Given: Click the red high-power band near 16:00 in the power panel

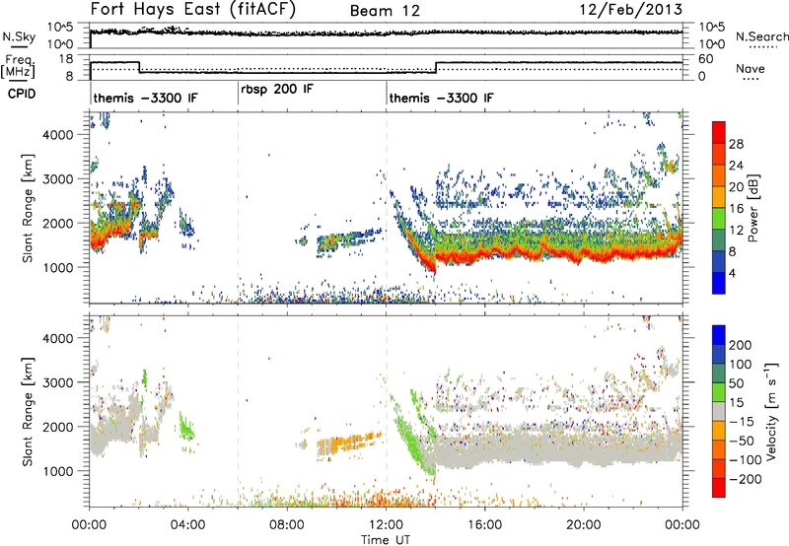Looking at the screenshot, I should pyautogui.click(x=484, y=253).
